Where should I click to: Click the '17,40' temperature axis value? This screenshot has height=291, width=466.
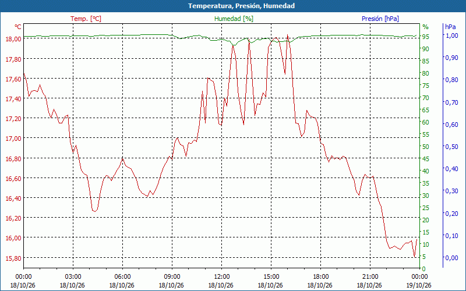(13, 99)
